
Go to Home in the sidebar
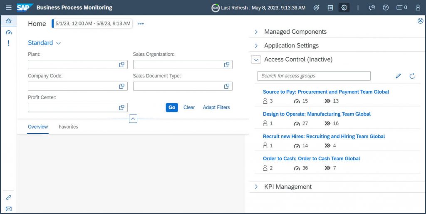pyautogui.click(x=9, y=21)
